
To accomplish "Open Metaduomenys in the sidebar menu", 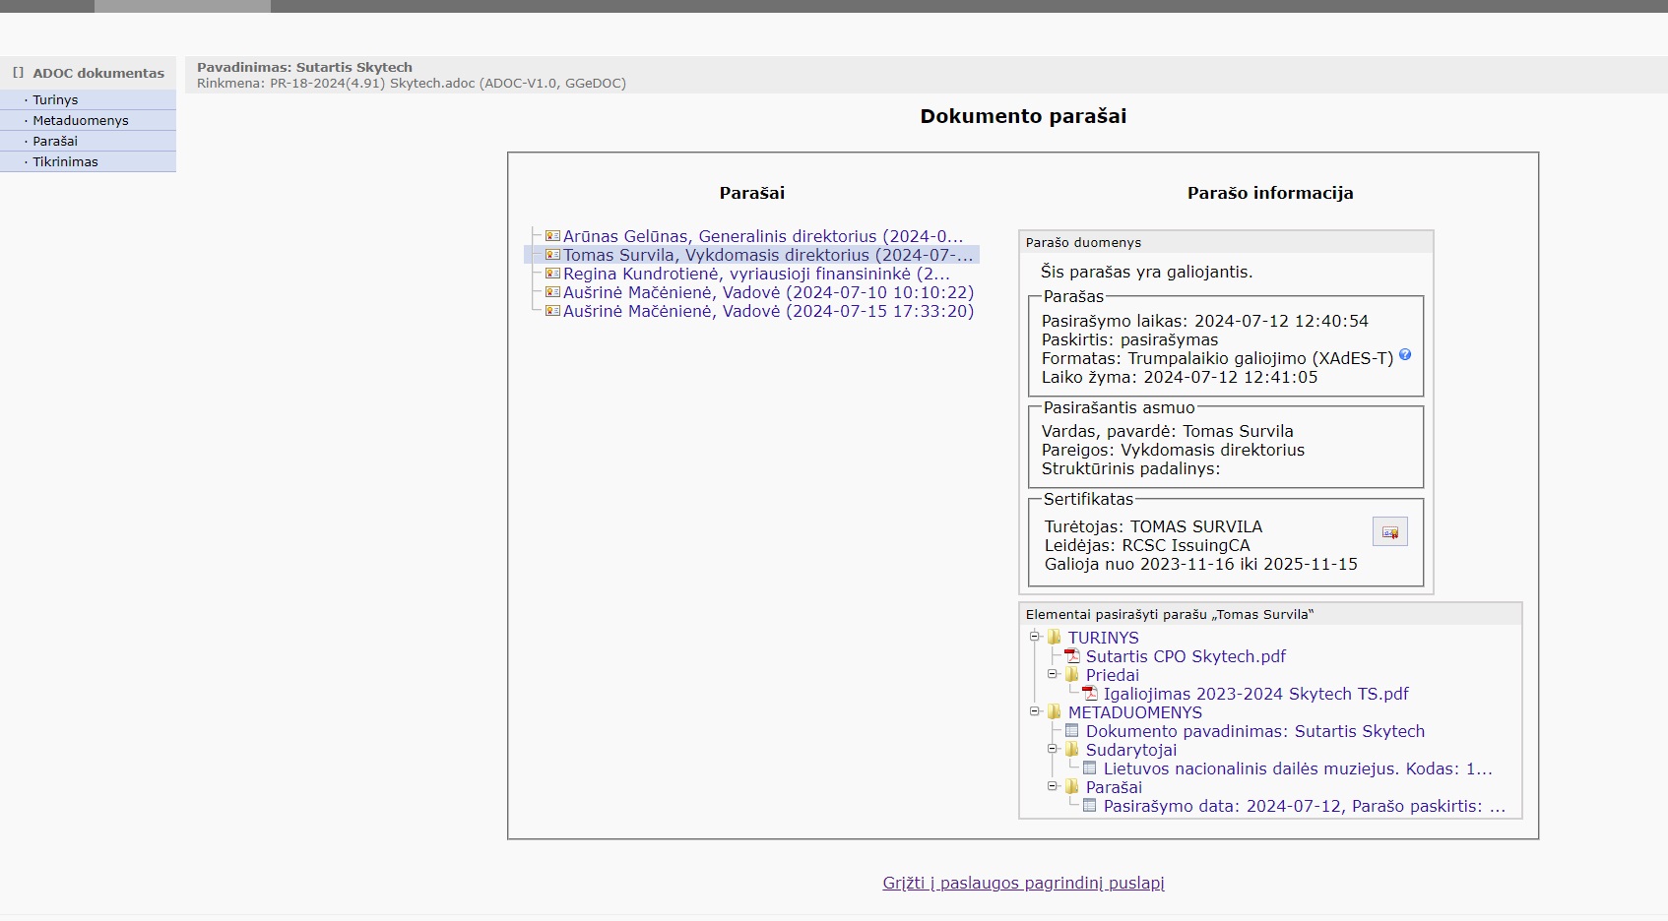I will [81, 121].
